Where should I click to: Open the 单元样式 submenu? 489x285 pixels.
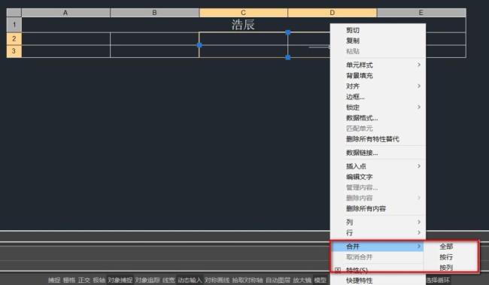click(x=378, y=65)
